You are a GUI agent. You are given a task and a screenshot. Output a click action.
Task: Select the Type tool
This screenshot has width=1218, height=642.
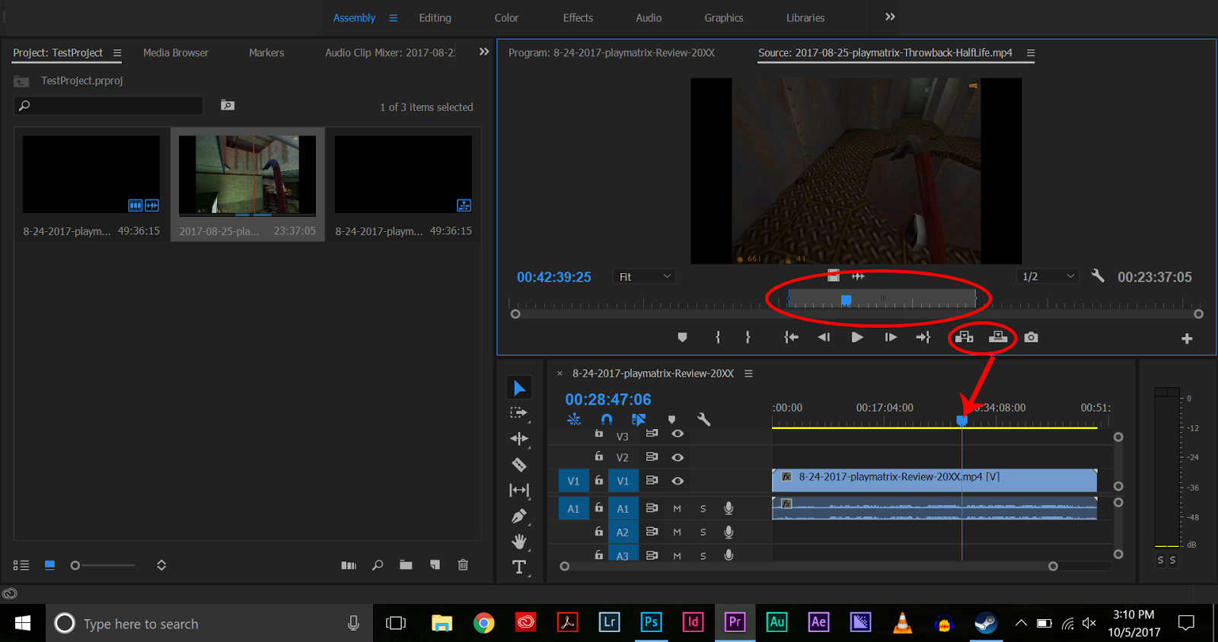tap(519, 567)
